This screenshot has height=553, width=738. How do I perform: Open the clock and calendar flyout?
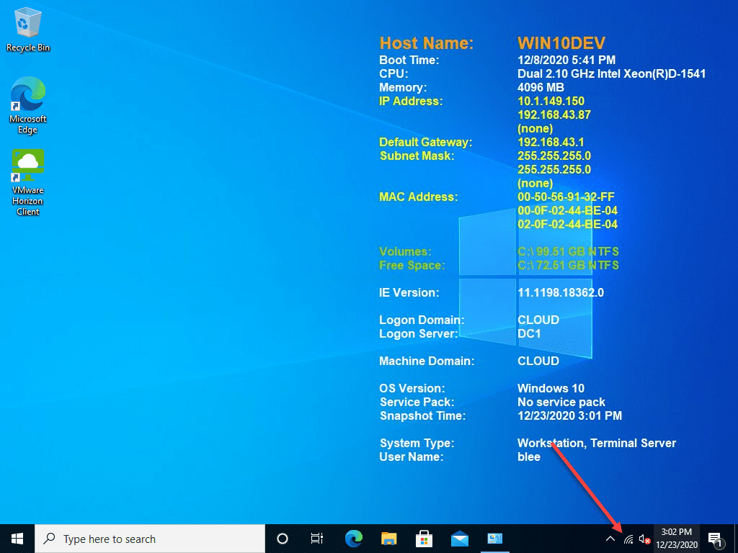[676, 539]
